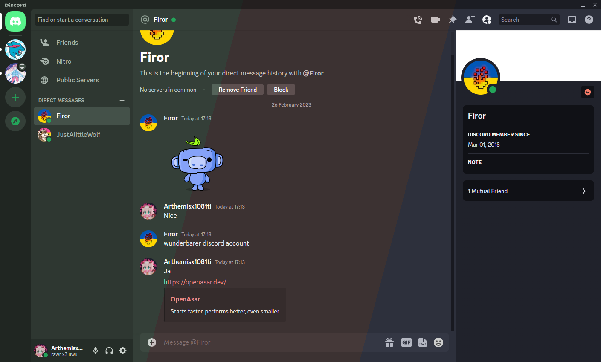Open the GIF picker
The height and width of the screenshot is (362, 601).
(x=406, y=342)
